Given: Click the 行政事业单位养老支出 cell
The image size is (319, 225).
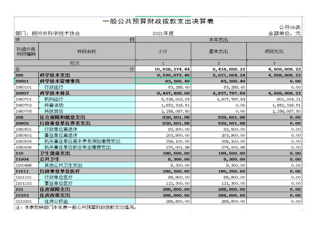Looking at the screenshot, I should tap(87, 123).
